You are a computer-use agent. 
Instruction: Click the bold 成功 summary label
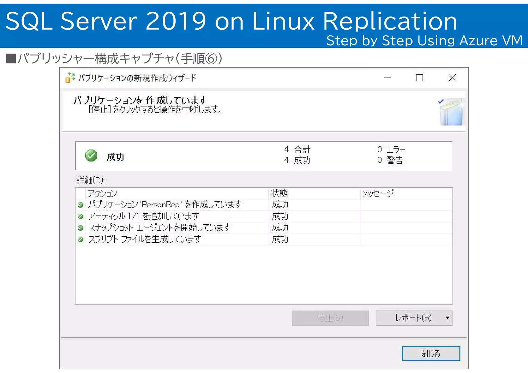click(115, 157)
